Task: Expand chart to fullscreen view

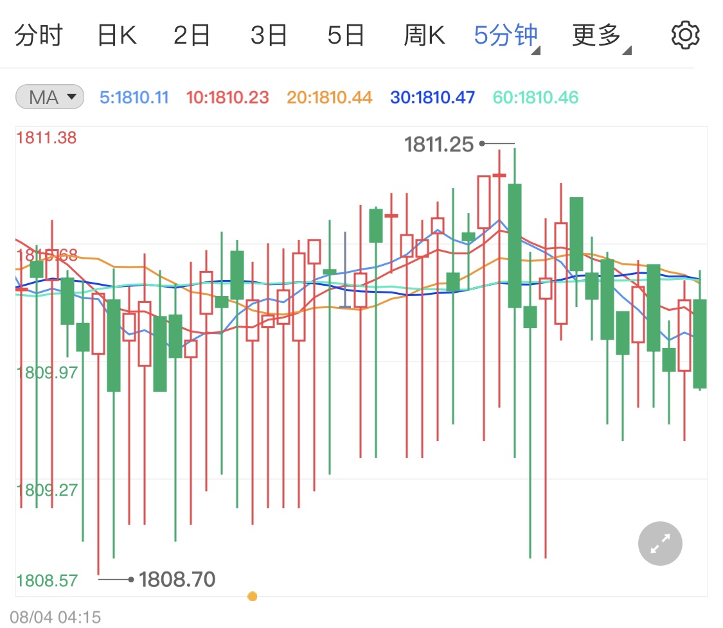Action: click(x=660, y=543)
